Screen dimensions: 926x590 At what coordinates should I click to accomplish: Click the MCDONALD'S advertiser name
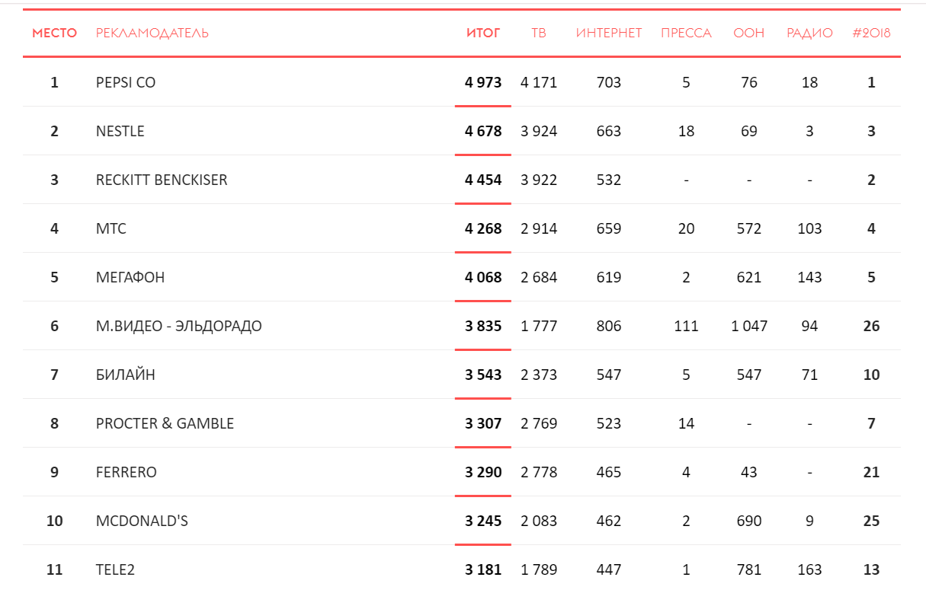click(x=142, y=521)
